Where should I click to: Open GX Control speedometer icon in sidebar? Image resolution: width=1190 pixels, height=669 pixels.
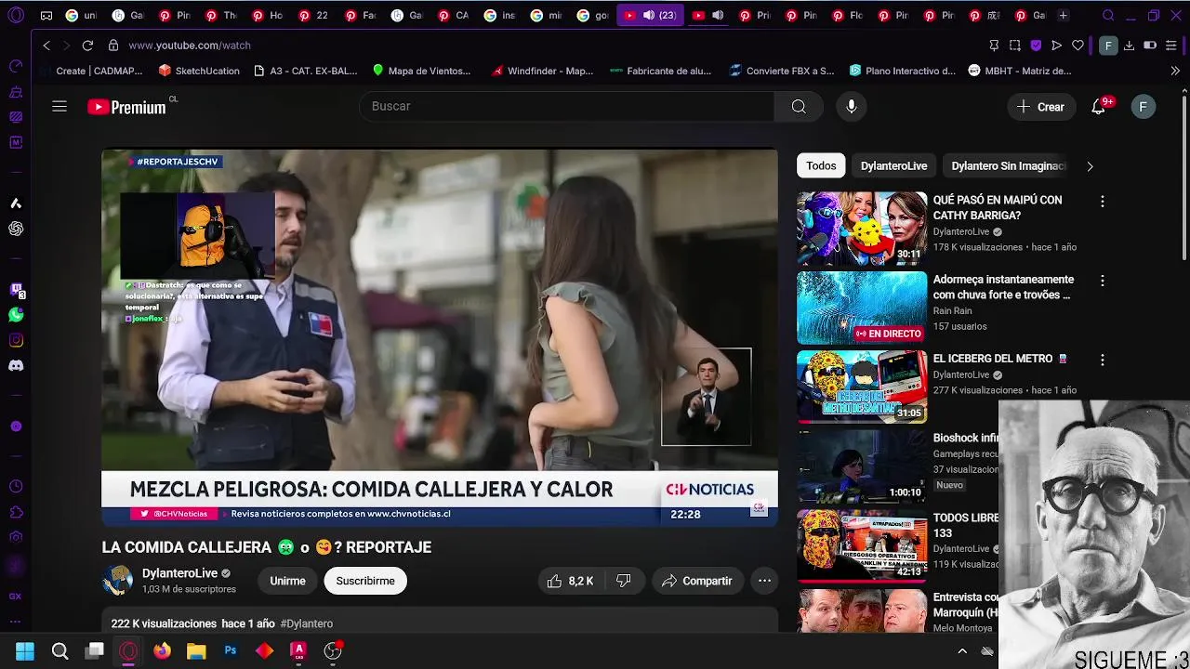(16, 66)
